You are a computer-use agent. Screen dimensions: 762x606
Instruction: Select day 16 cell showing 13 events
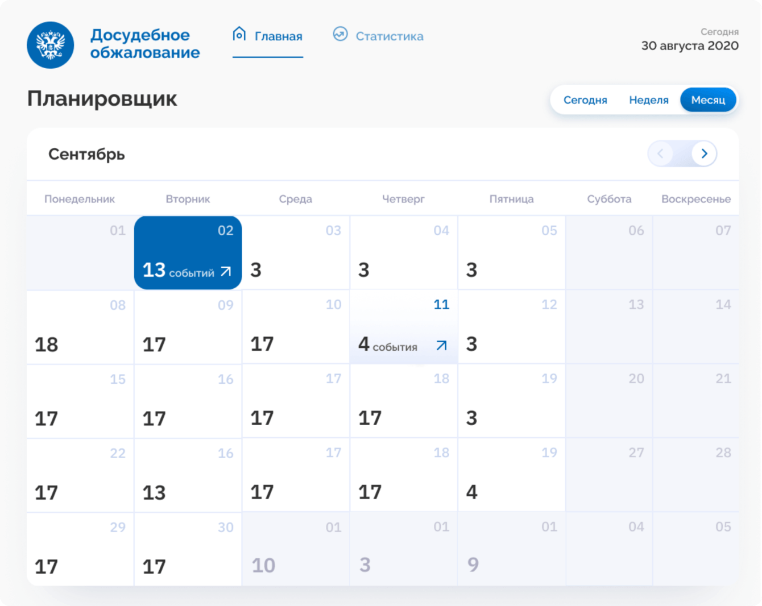click(x=188, y=475)
